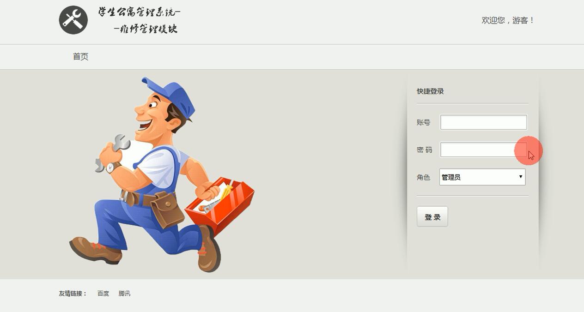Focus the 密码 password input field

click(x=483, y=150)
